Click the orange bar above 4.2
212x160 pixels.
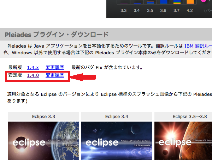[190, 2]
